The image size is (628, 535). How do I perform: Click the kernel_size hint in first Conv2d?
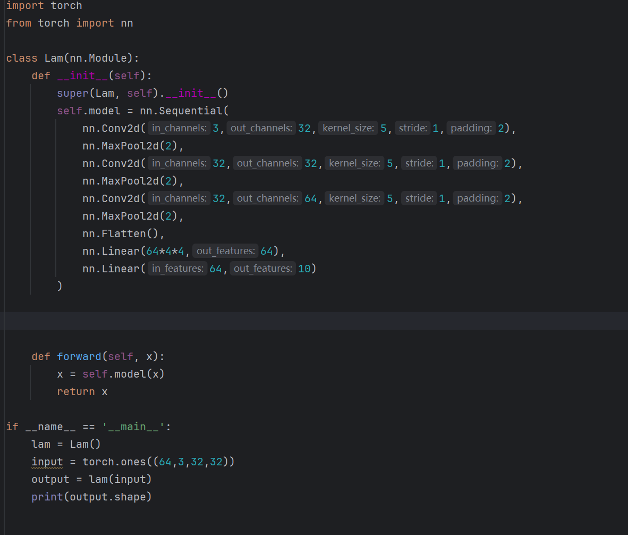pos(348,128)
